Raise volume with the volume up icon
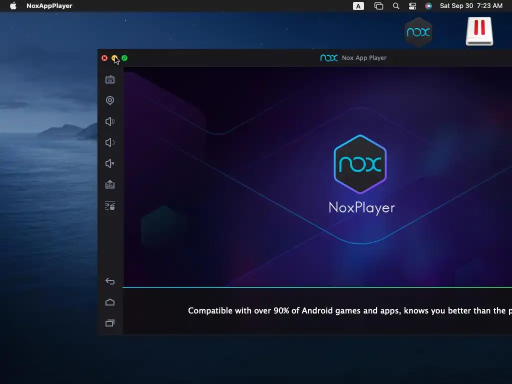 point(110,121)
